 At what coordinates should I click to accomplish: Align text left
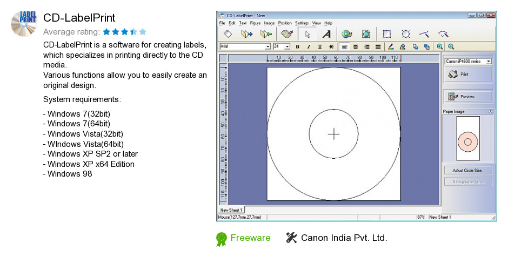click(344, 46)
